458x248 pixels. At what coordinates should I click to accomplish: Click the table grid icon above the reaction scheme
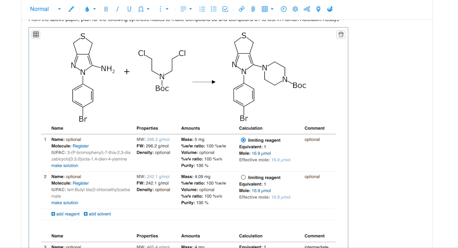(x=35, y=34)
